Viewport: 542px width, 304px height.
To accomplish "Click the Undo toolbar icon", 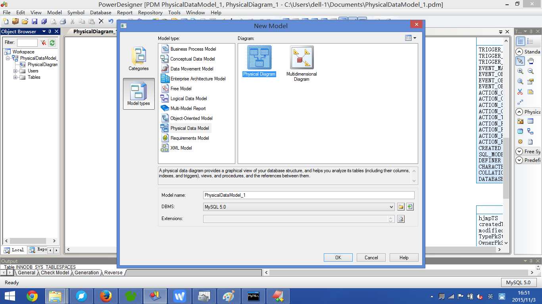I will pyautogui.click(x=111, y=21).
